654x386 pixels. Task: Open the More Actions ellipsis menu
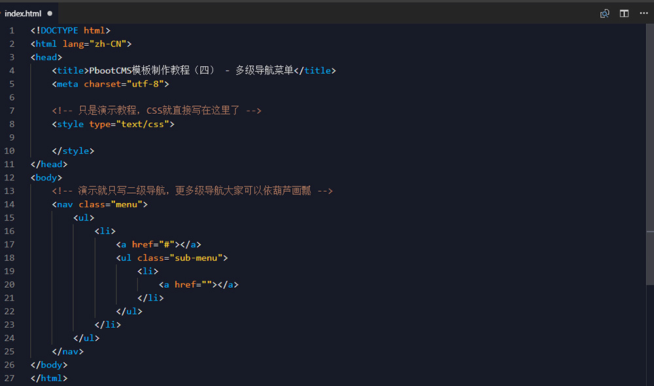point(643,13)
